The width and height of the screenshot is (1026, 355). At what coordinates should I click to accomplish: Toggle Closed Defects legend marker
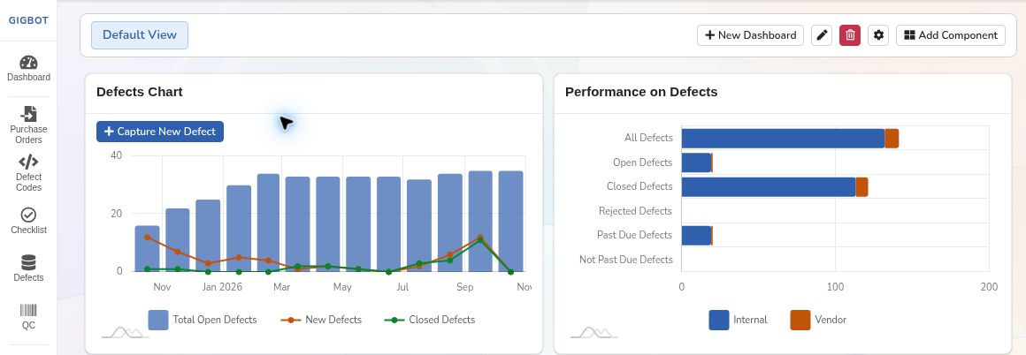[394, 320]
